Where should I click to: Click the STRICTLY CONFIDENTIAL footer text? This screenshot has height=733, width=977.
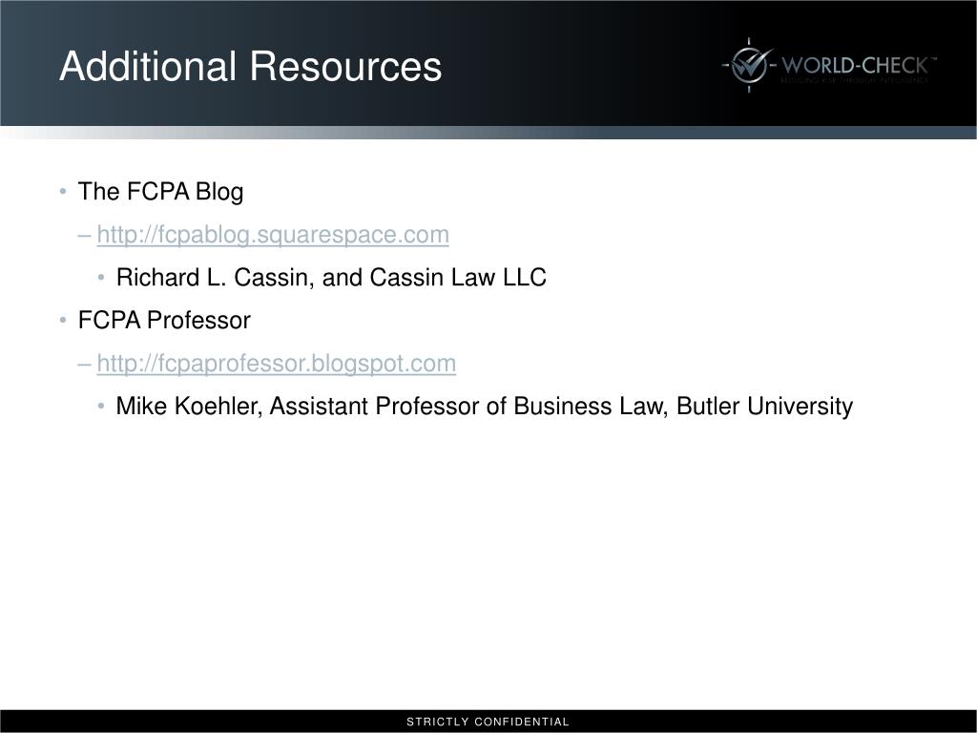click(488, 722)
